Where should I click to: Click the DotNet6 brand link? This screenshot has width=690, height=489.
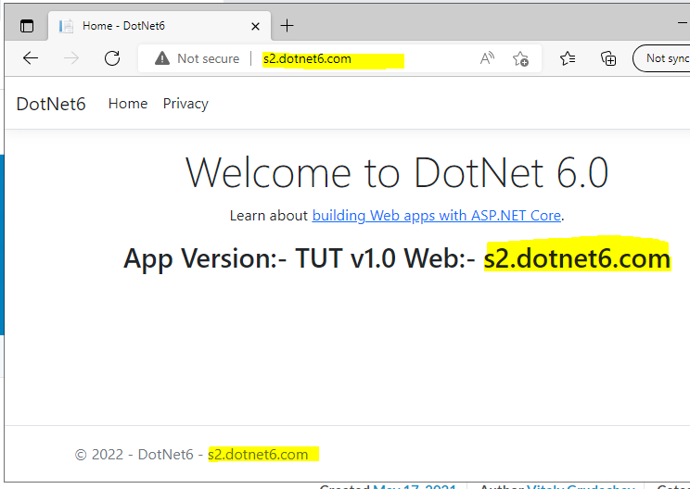tap(51, 104)
